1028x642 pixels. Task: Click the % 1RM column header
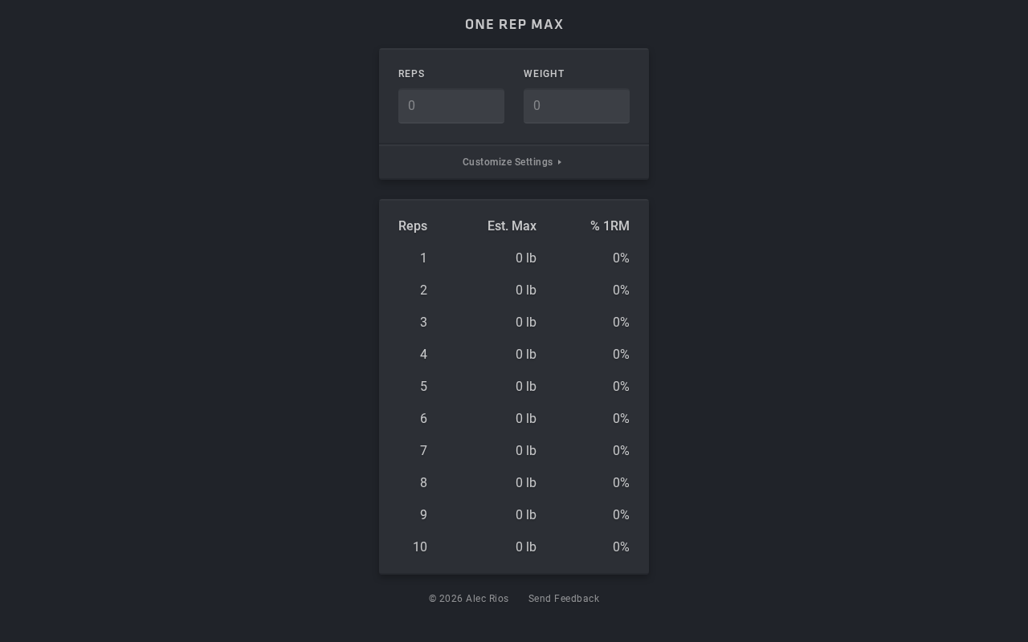[610, 226]
